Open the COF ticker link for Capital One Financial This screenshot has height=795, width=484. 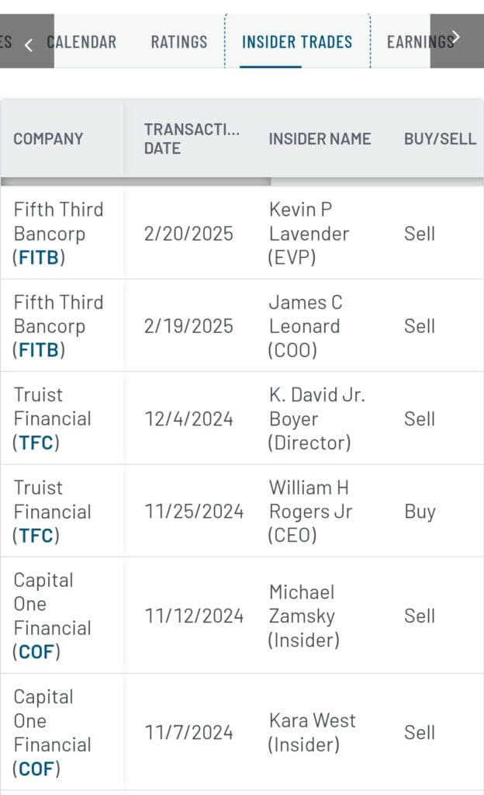[36, 652]
